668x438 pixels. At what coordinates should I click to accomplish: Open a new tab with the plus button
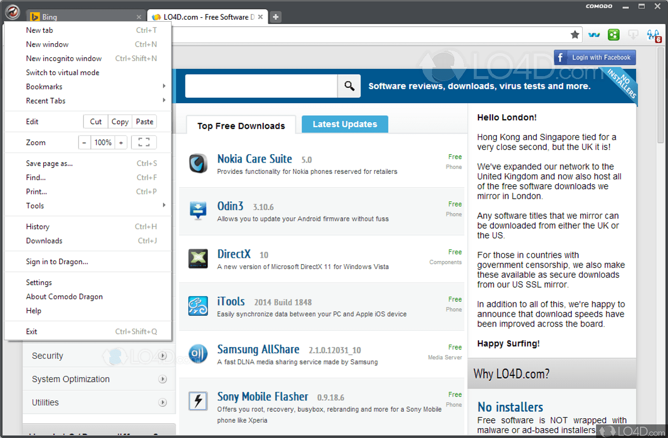coord(276,17)
